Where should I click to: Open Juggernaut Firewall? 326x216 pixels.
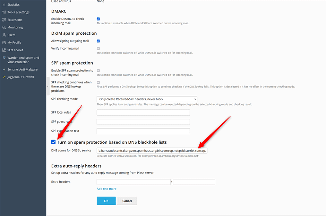pyautogui.click(x=20, y=77)
